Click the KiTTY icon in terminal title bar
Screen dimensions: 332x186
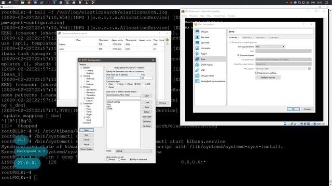tap(2, 7)
